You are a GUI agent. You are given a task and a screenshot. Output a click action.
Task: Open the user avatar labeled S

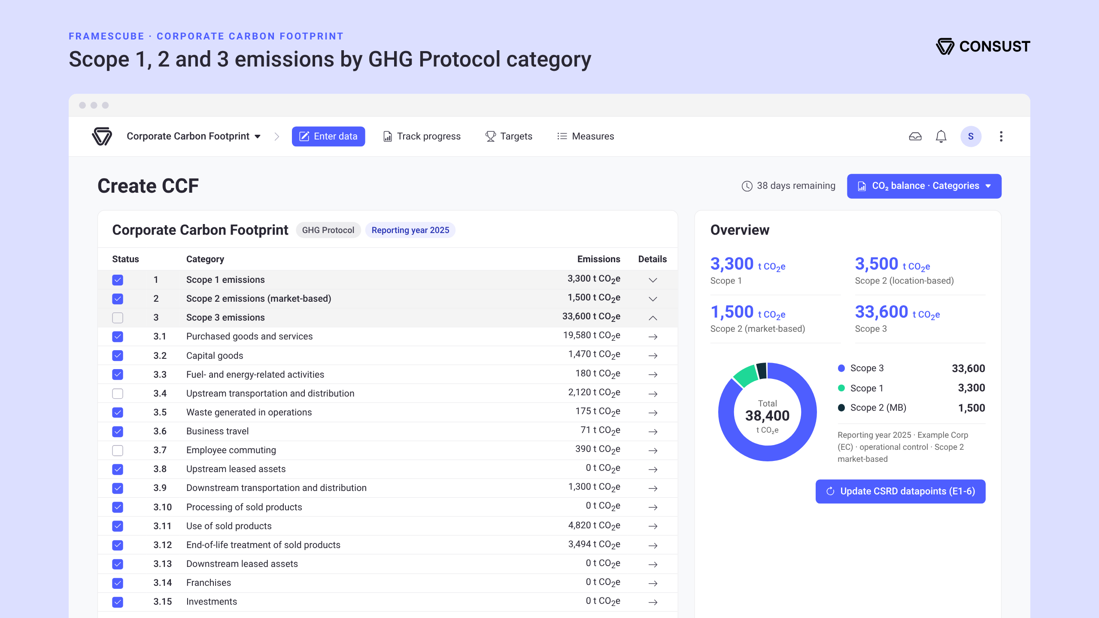click(971, 136)
